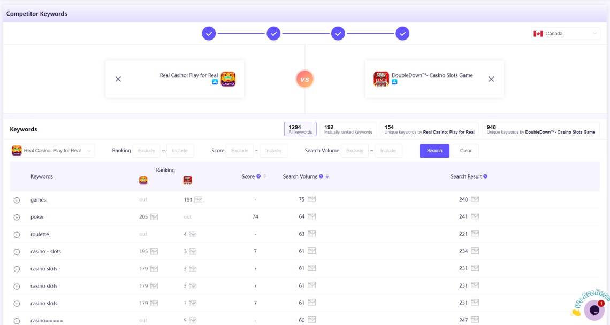Focus the Ranking Include input field
610x325 pixels.
pyautogui.click(x=180, y=151)
